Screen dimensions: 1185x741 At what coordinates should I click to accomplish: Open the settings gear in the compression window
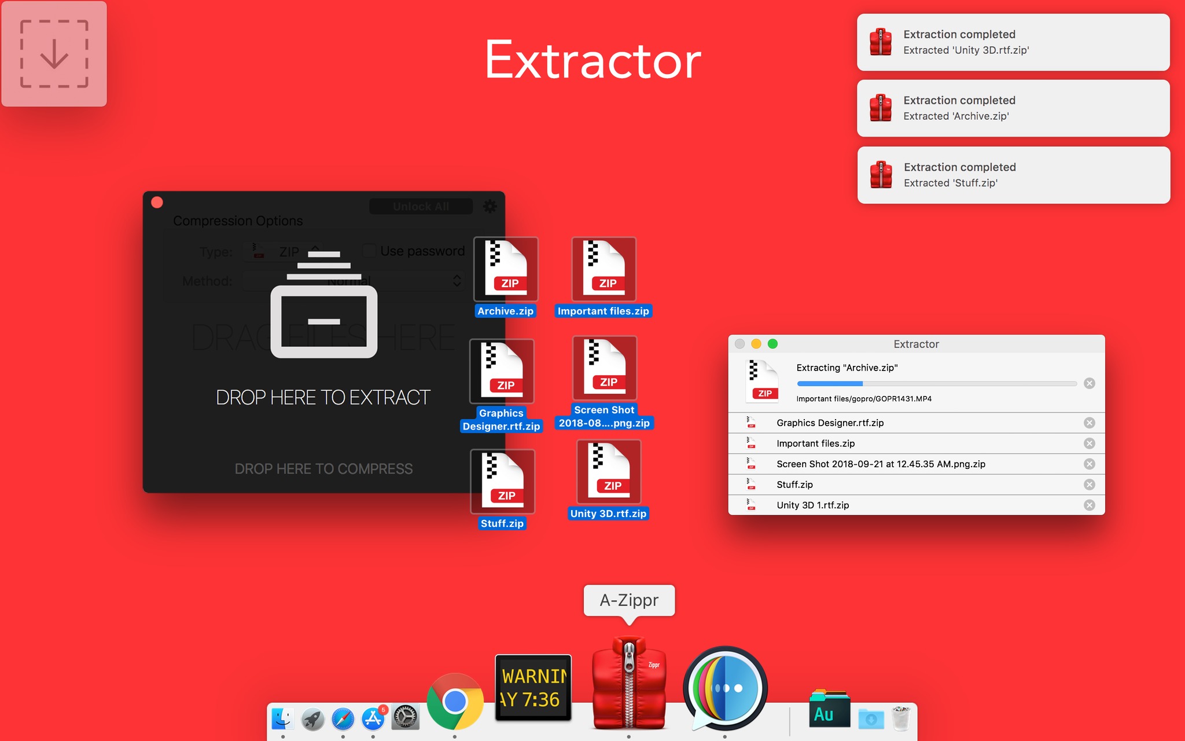click(x=489, y=206)
